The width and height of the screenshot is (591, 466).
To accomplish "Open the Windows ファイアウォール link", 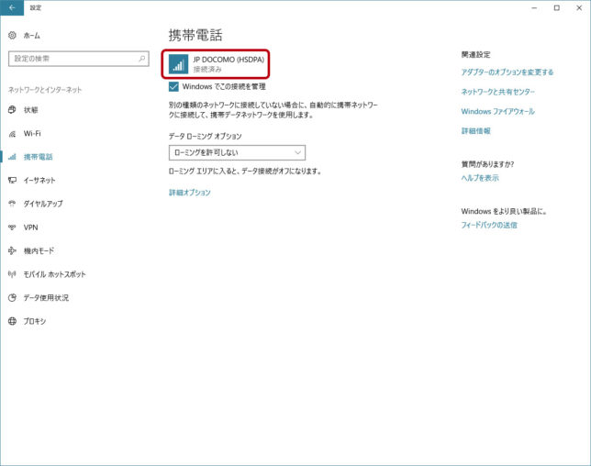I will tap(498, 111).
